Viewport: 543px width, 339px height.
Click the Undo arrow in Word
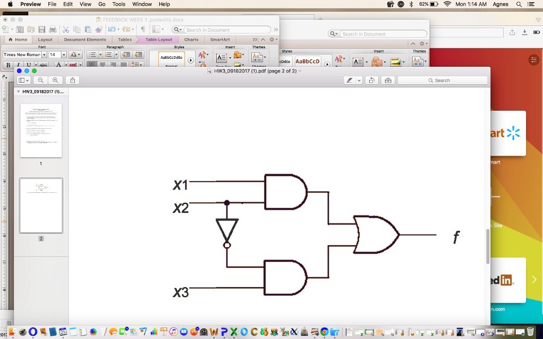tap(111, 30)
